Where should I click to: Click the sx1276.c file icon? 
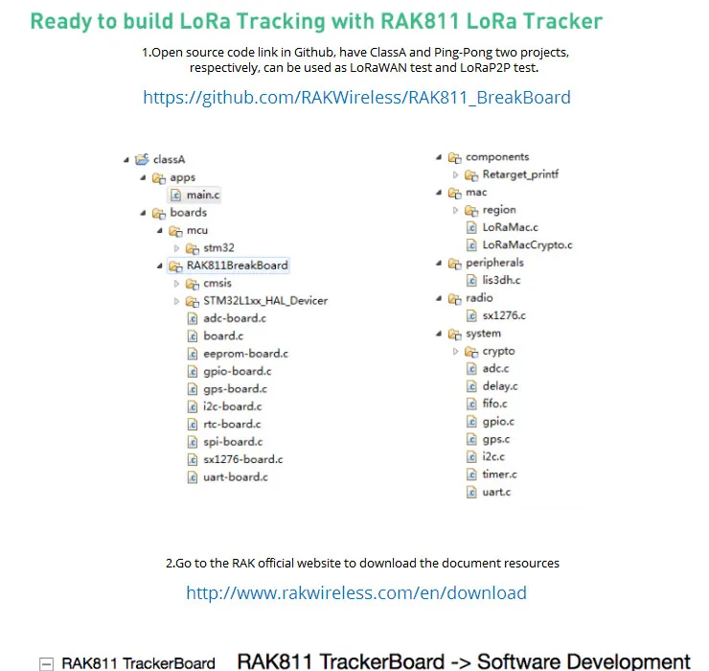click(471, 315)
